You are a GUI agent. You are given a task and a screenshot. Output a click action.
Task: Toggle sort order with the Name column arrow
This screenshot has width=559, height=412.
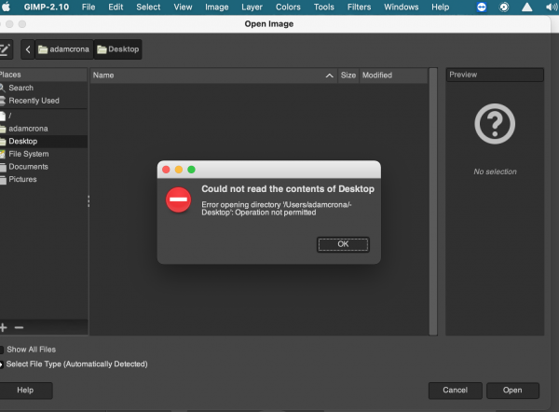click(330, 76)
